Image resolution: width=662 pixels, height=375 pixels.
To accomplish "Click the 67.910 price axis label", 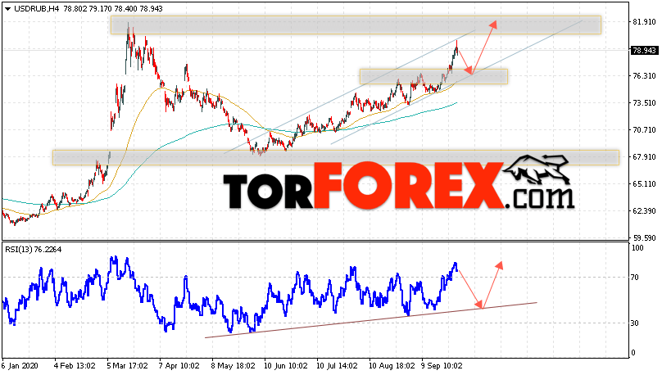I will [x=645, y=157].
